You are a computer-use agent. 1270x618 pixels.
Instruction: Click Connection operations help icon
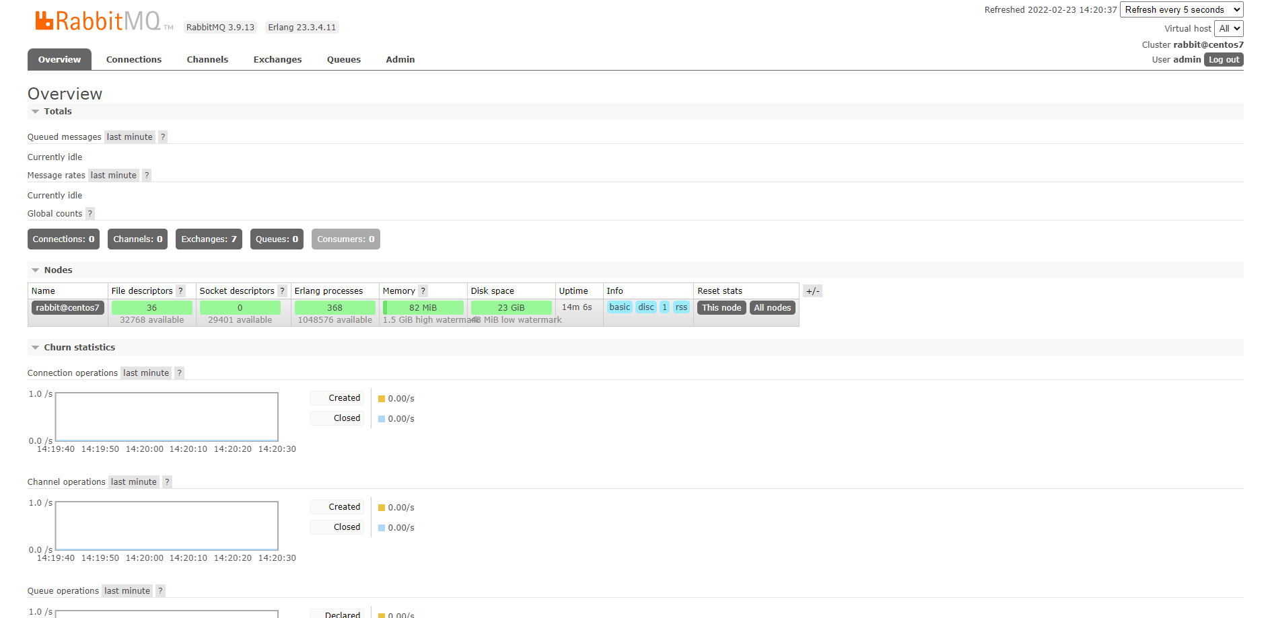pos(179,373)
